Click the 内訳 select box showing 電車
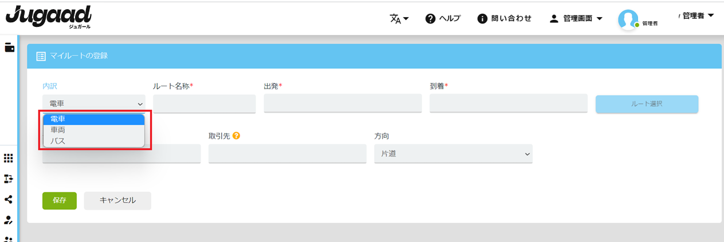Image resolution: width=724 pixels, height=242 pixels. [x=94, y=104]
